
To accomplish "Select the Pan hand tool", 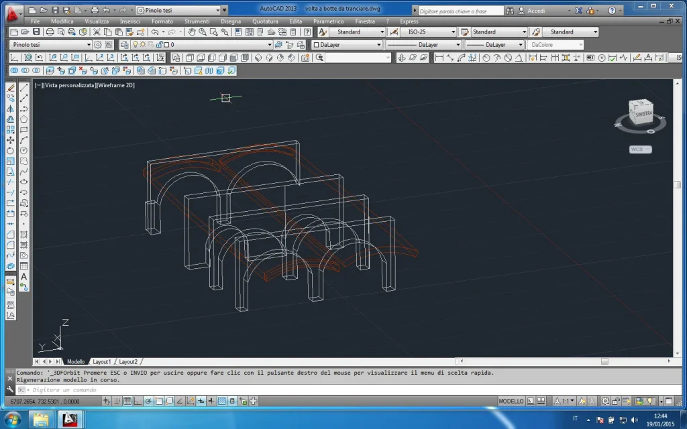I will tap(191, 32).
